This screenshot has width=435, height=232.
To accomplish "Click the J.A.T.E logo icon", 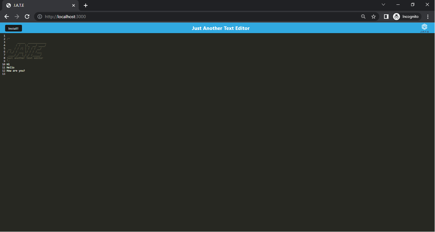I will (424, 27).
